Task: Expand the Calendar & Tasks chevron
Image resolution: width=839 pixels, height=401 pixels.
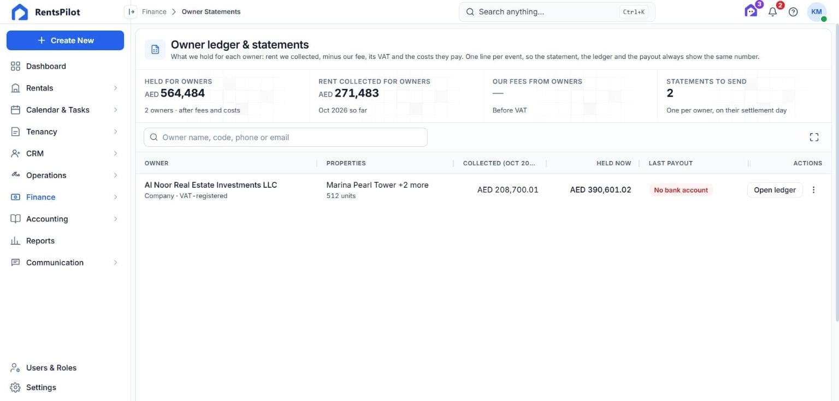Action: tap(115, 110)
